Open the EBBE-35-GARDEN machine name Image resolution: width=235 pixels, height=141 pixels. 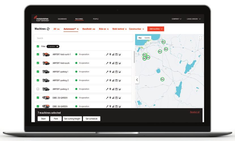click(x=60, y=98)
